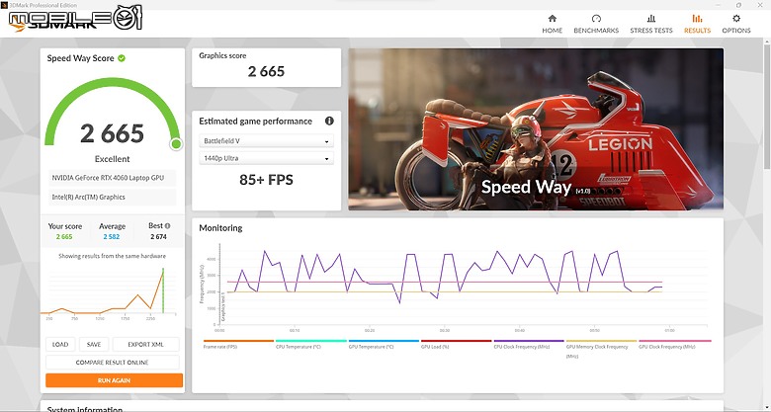Open the Options gear icon
The image size is (771, 412).
point(736,19)
